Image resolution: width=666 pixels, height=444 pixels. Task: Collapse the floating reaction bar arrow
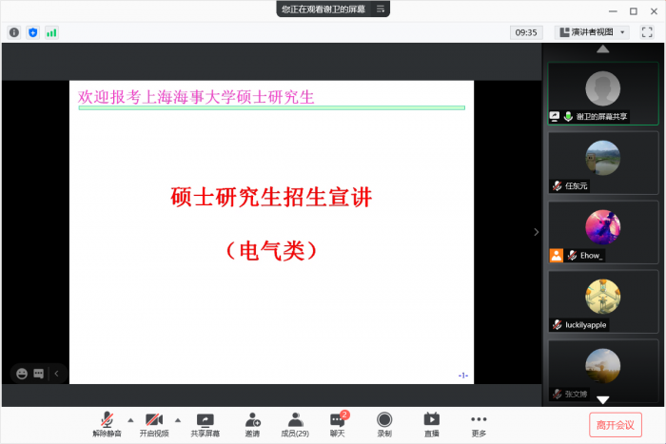(x=56, y=374)
